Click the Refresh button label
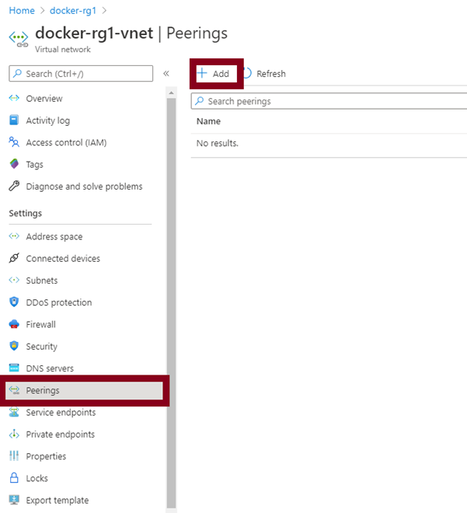Viewport: 467px width, 513px height. click(270, 74)
